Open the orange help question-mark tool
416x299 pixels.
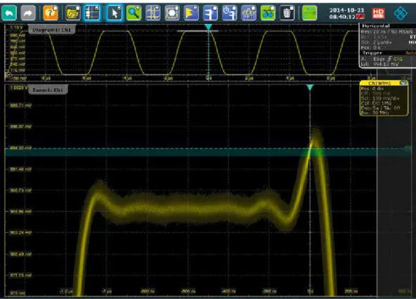(x=50, y=12)
